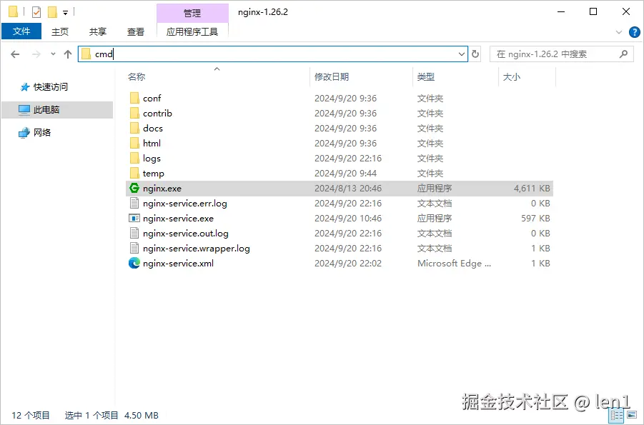Select the nginx-service.xml file name

(178, 263)
